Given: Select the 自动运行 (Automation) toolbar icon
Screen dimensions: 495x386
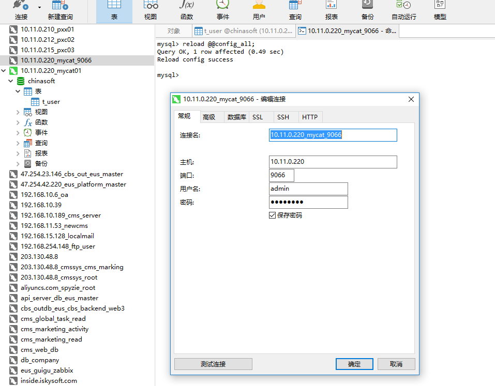Looking at the screenshot, I should click(x=403, y=5).
